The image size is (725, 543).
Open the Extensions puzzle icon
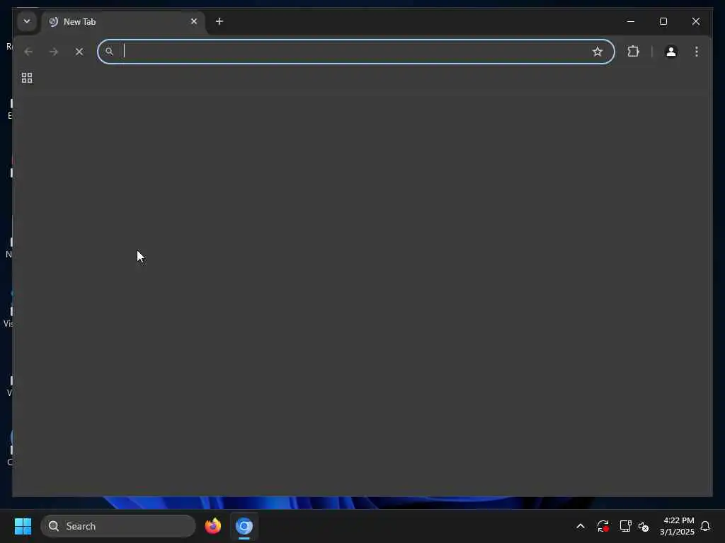[634, 52]
